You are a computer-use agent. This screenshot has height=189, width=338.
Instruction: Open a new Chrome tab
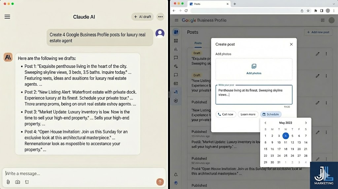point(235,4)
